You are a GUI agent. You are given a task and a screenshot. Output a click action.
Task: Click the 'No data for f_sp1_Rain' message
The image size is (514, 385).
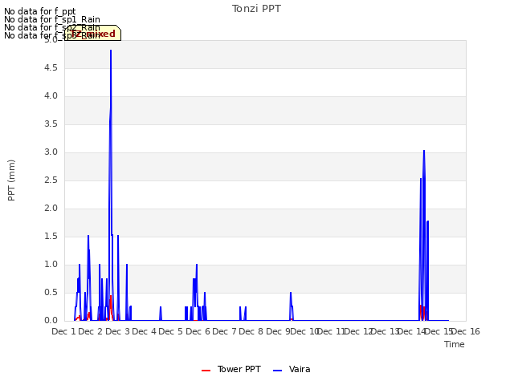pos(51,19)
